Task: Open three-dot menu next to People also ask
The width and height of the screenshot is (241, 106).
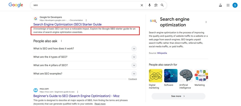Action: click(61, 41)
